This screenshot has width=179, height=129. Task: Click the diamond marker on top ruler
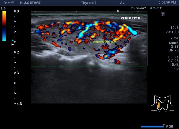[118, 11]
